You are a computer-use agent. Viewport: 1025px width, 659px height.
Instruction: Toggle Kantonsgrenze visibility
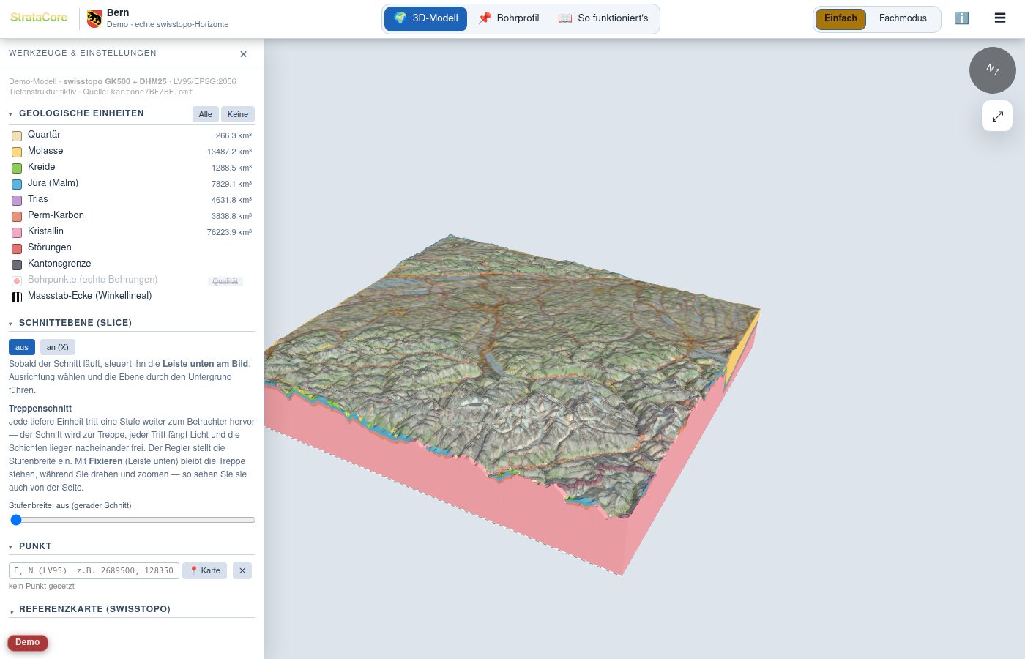17,264
